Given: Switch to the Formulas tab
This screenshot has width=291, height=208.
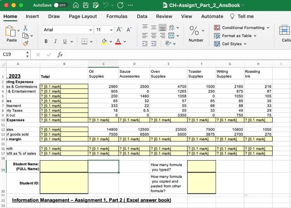Looking at the screenshot, I should [x=117, y=16].
